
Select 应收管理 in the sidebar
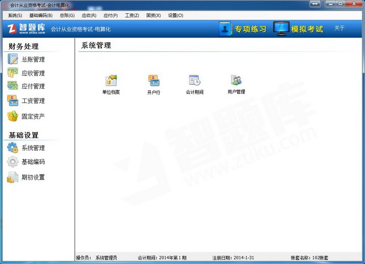pyautogui.click(x=32, y=73)
